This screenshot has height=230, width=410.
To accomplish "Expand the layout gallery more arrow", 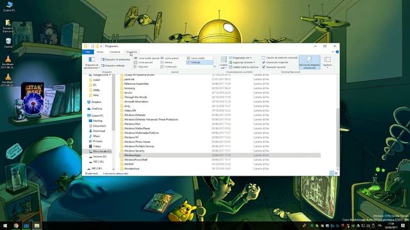I will pos(215,66).
